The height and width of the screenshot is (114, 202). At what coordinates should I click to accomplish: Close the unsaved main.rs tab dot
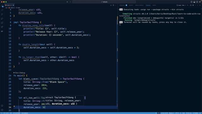(x=13, y=5)
